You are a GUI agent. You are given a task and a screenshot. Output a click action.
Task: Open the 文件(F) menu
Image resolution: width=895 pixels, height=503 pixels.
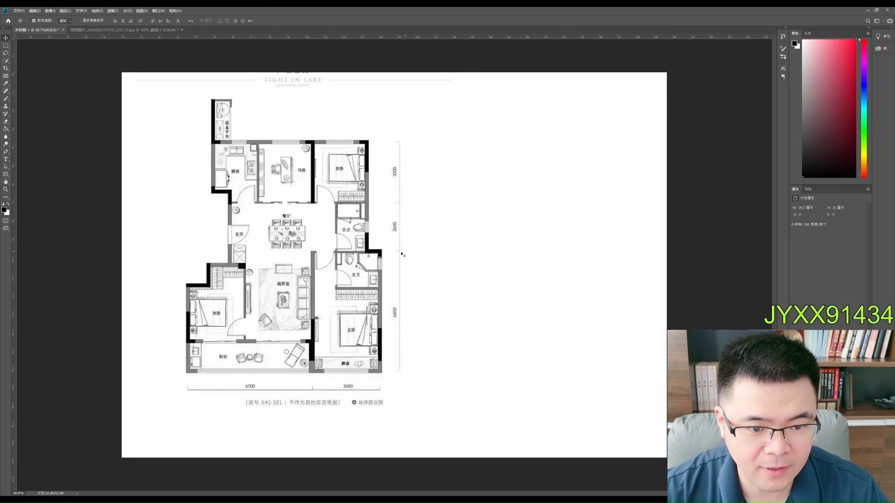pos(19,11)
